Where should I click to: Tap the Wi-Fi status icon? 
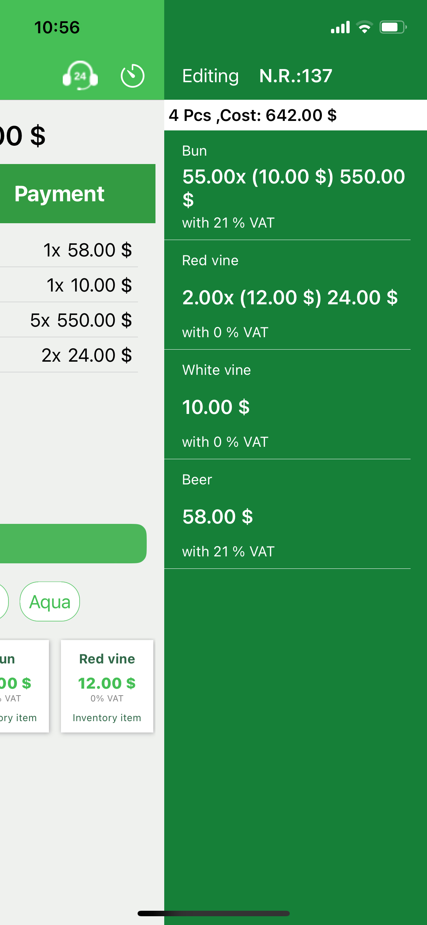364,27
